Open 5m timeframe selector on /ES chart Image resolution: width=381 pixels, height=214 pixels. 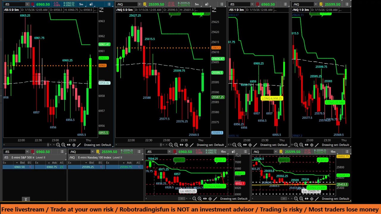point(81,4)
